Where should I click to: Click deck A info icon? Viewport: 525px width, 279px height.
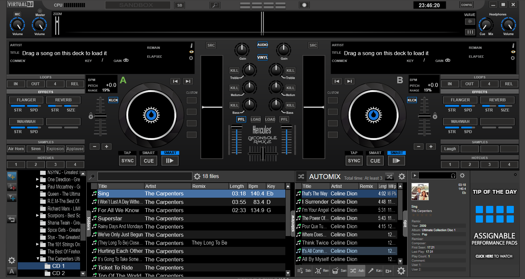pyautogui.click(x=191, y=46)
